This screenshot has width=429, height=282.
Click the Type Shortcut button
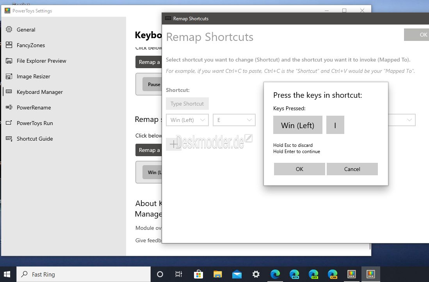click(187, 104)
